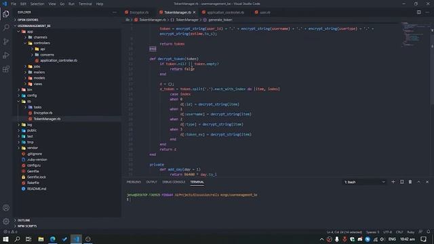Image resolution: width=434 pixels, height=244 pixels.
Task: Open the Explorer view in activity bar
Action: point(6,14)
